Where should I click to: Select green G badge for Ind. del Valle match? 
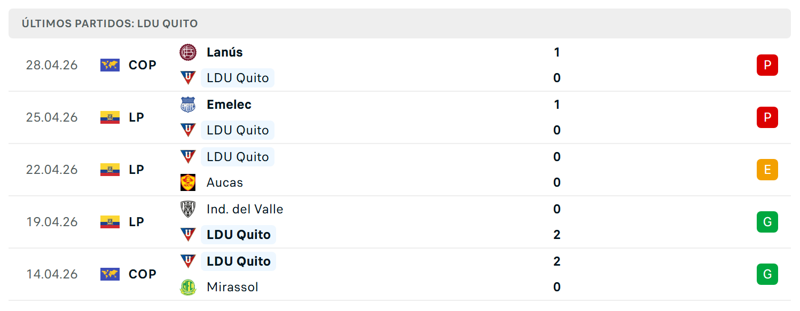click(x=767, y=222)
